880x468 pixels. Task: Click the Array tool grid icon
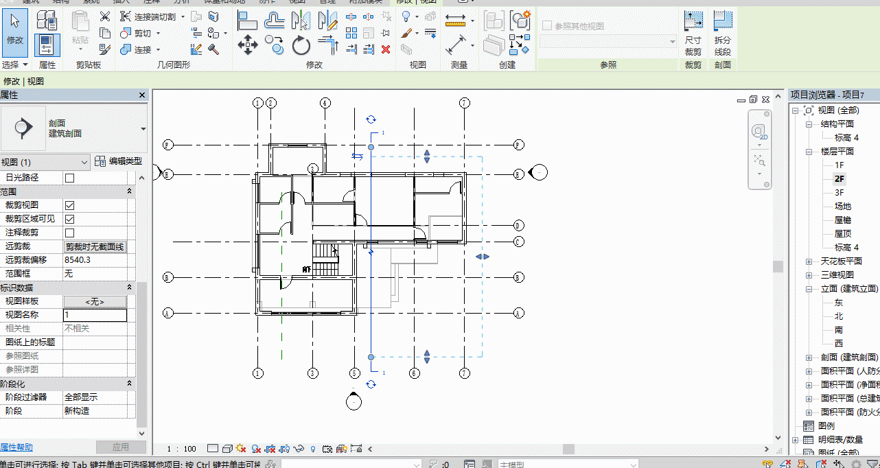click(351, 32)
